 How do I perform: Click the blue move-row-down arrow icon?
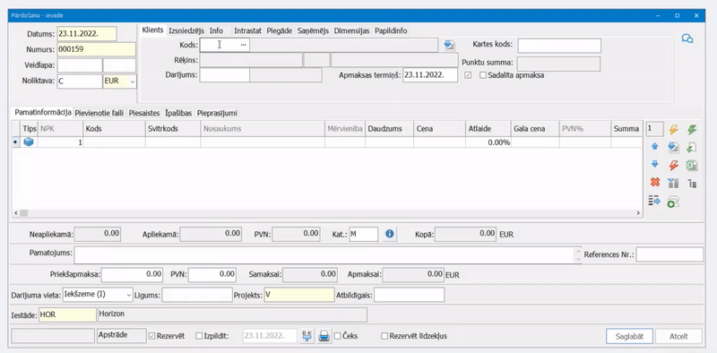(x=654, y=164)
